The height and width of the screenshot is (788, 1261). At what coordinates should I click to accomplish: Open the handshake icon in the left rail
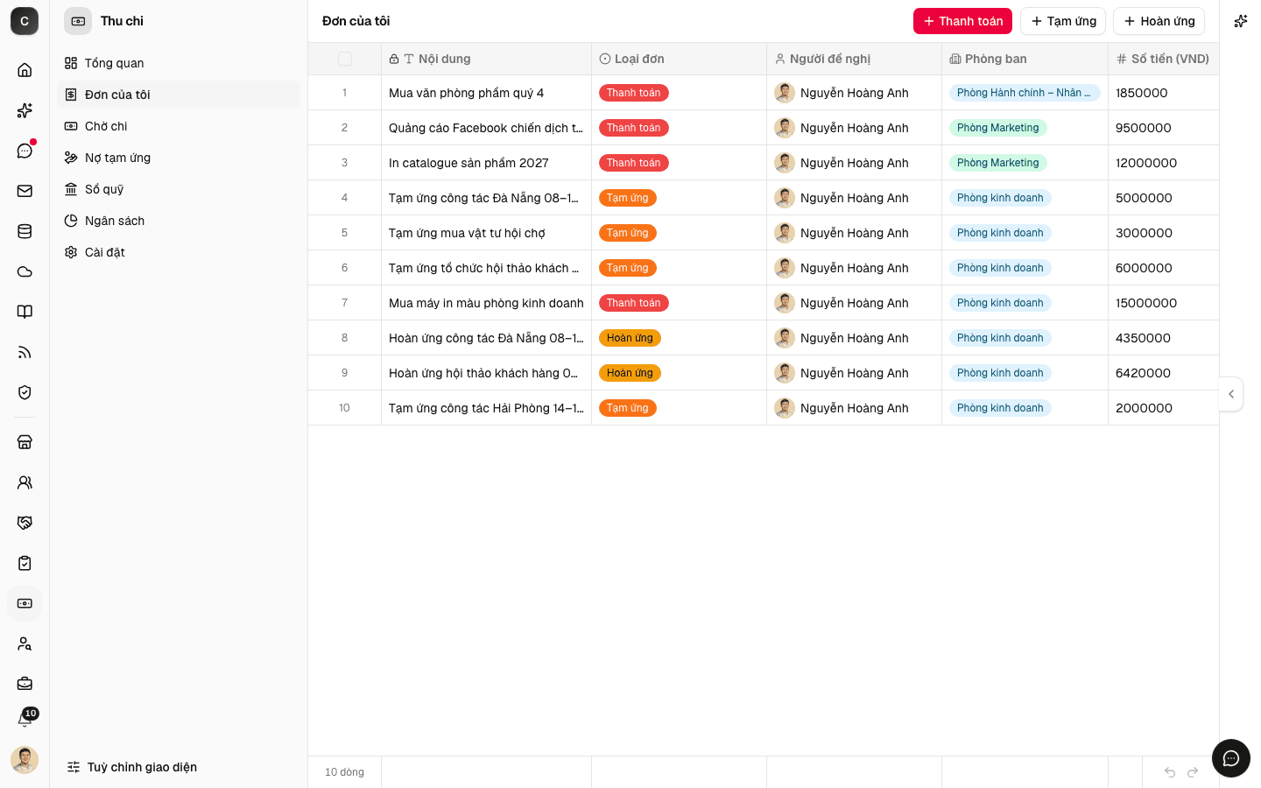click(x=25, y=523)
